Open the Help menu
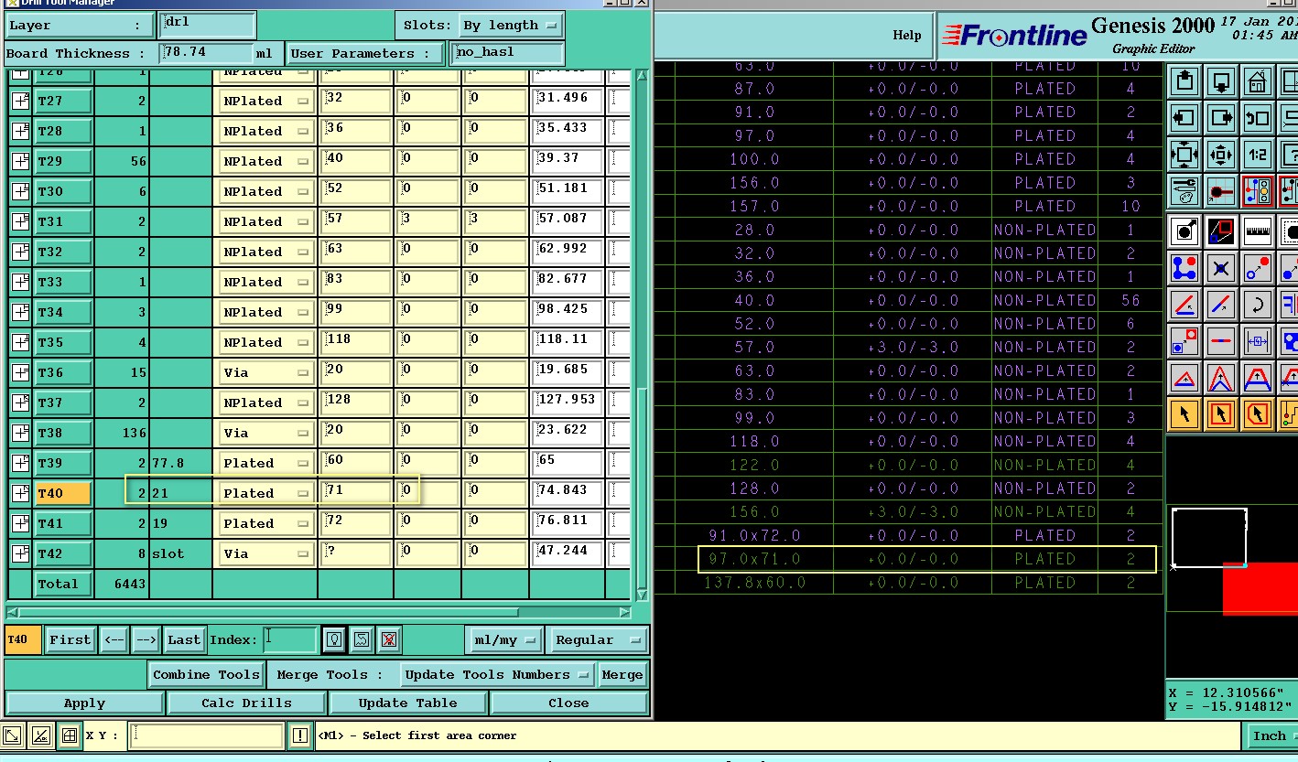 (906, 35)
